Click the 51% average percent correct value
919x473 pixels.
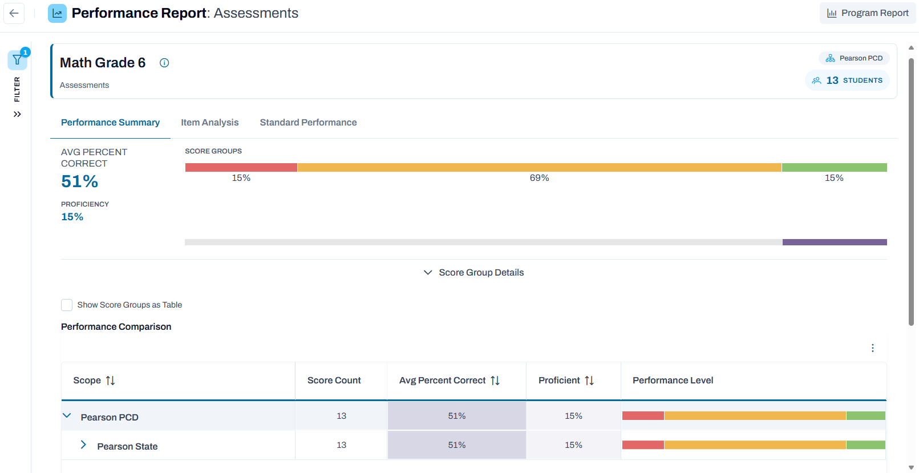[x=80, y=181]
